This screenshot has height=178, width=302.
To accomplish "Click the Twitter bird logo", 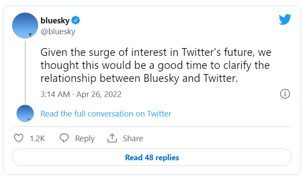I will click(x=285, y=19).
